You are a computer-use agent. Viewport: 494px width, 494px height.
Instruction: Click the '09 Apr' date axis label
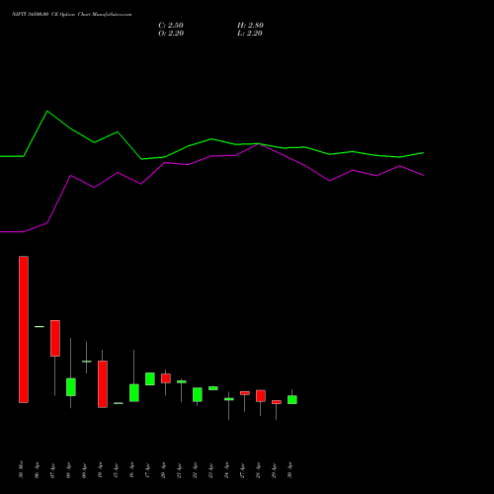(x=84, y=470)
